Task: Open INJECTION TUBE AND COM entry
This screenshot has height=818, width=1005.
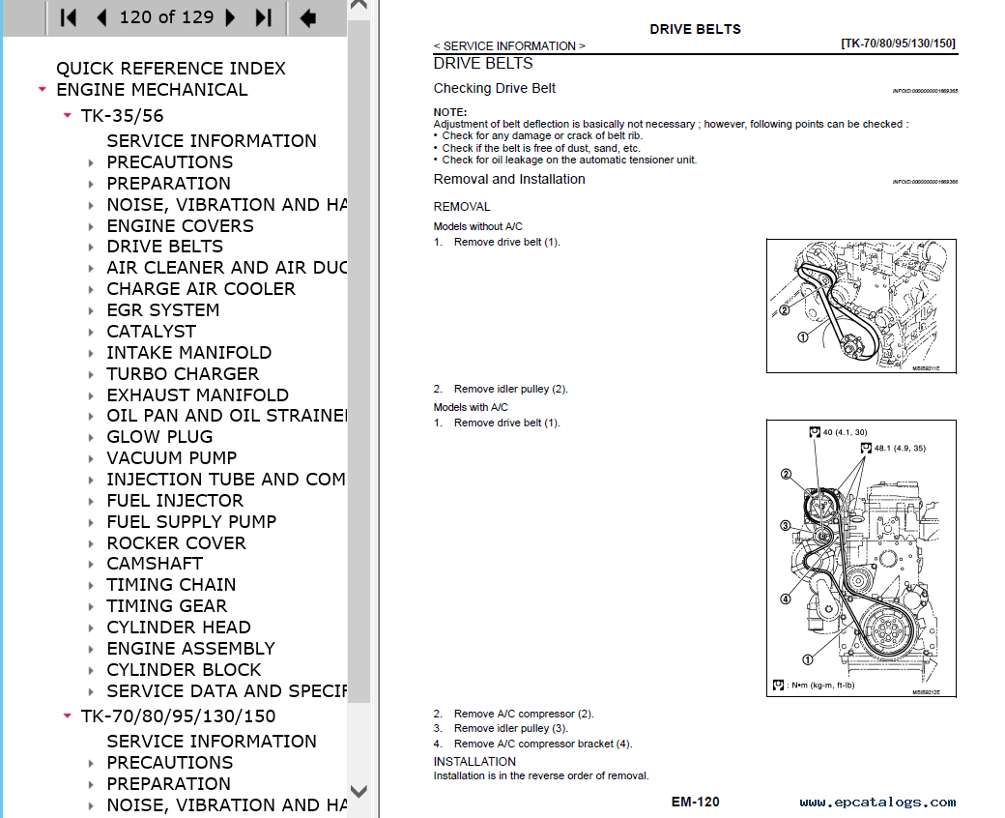Action: [x=226, y=480]
